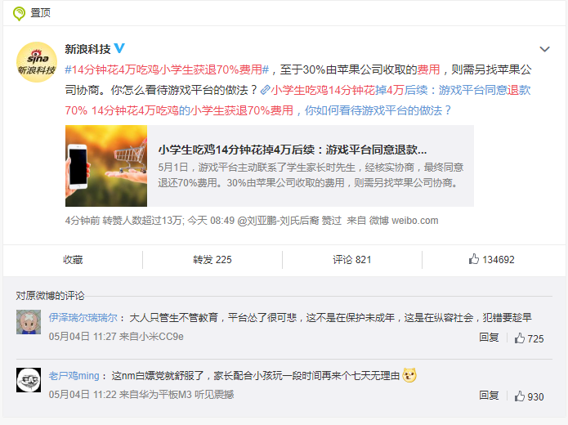Reply to 老尸鸡ming's comment
The width and height of the screenshot is (568, 425).
(x=489, y=396)
